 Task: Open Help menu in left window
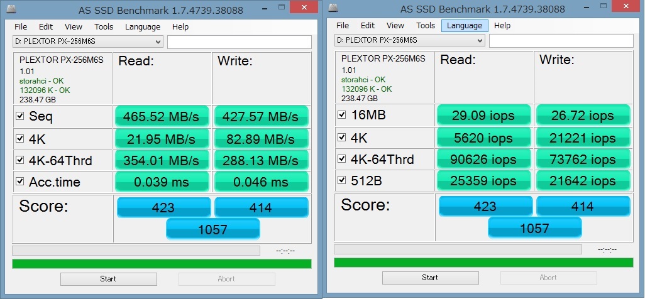point(180,27)
